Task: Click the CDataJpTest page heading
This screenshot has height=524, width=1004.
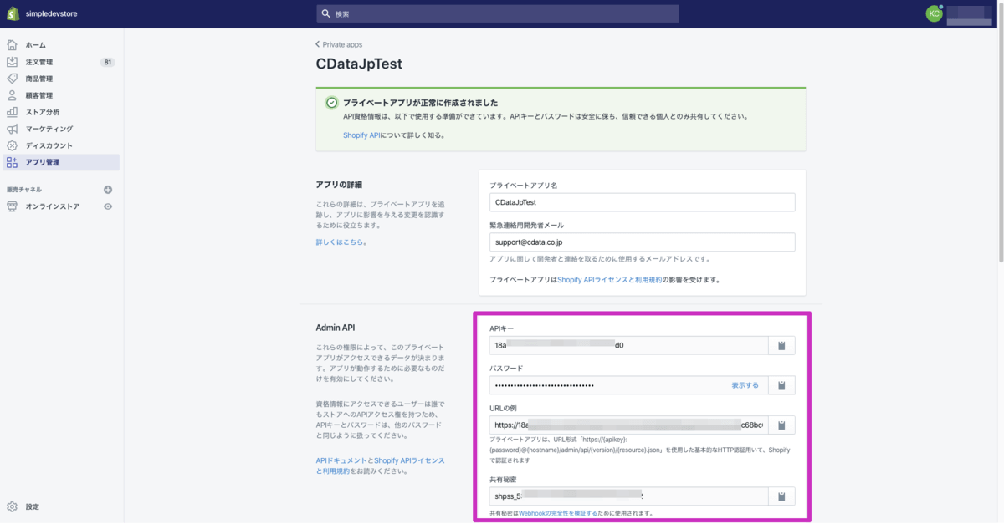Action: pos(359,64)
